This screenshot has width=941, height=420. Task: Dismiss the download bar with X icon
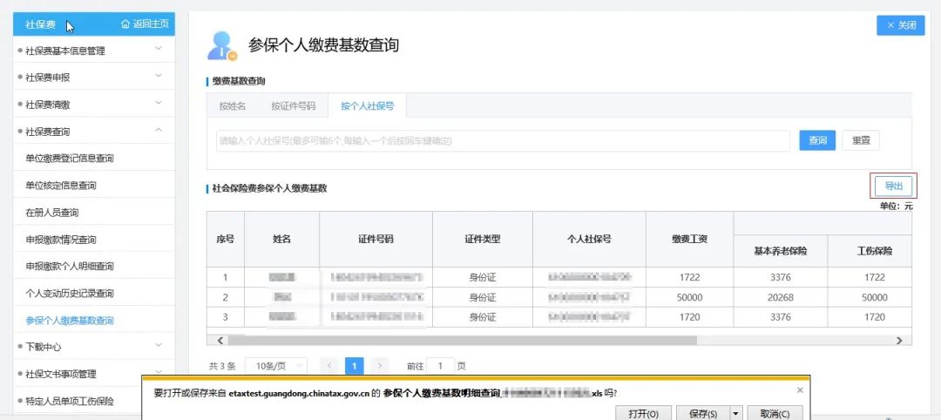[800, 390]
